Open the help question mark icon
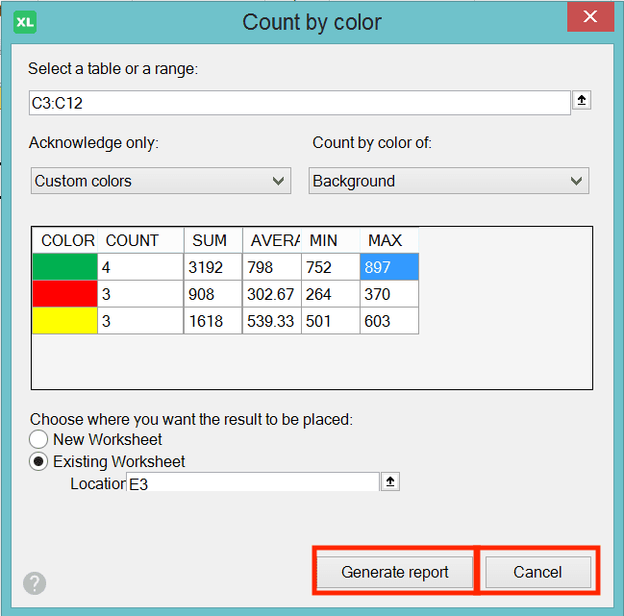Image resolution: width=624 pixels, height=616 pixels. click(x=35, y=583)
